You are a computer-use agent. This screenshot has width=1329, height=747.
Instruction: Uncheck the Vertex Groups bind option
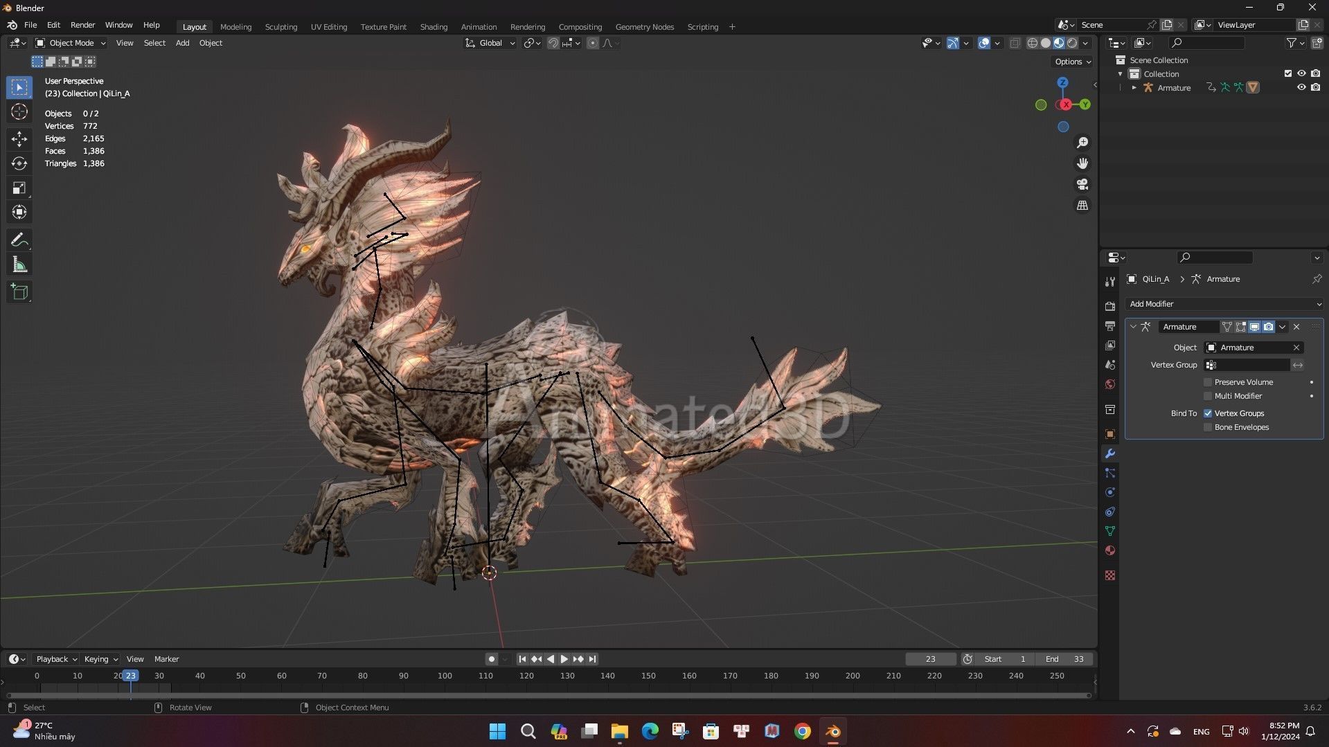(x=1208, y=413)
